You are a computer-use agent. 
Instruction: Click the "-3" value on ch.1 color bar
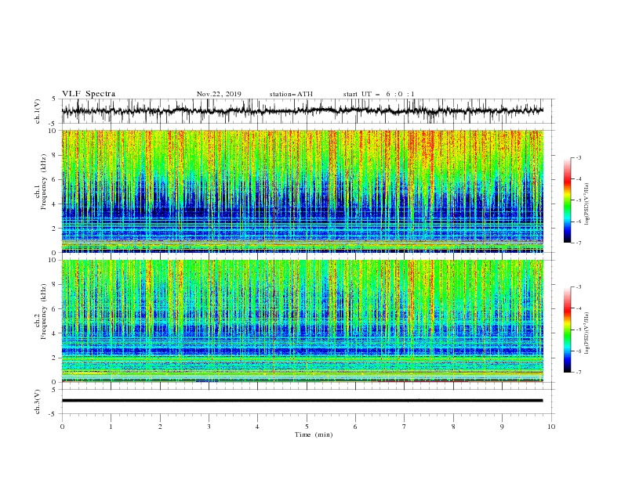(579, 157)
